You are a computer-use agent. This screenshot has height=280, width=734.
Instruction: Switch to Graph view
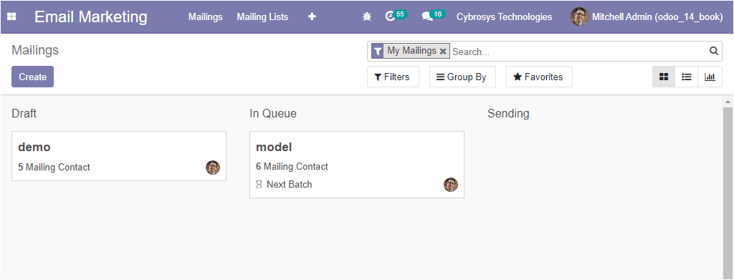coord(710,77)
